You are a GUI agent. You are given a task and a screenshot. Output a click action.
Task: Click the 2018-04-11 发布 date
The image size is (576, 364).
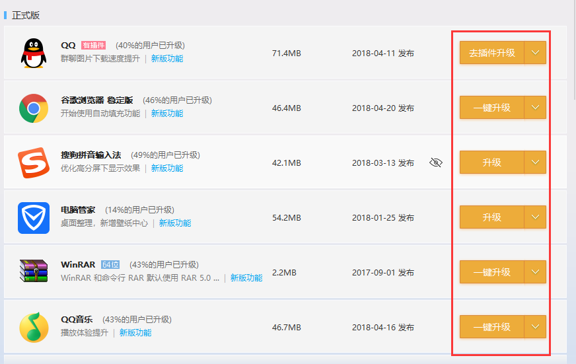coord(383,54)
